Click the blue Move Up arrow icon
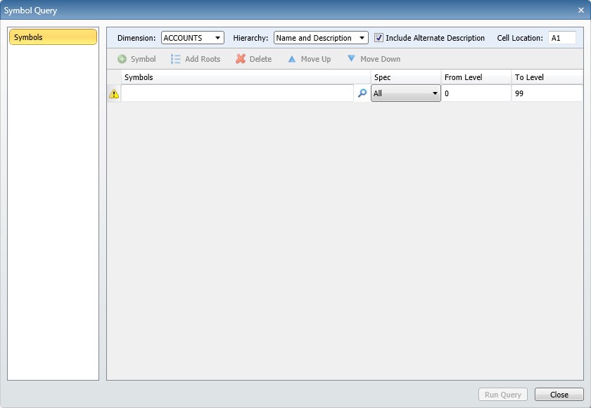 click(291, 59)
